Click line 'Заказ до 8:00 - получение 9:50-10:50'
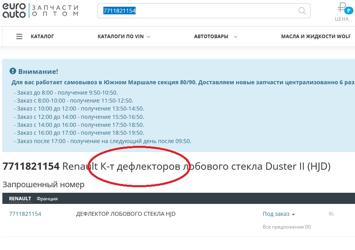Screen dimensions: 355x250 66,93
